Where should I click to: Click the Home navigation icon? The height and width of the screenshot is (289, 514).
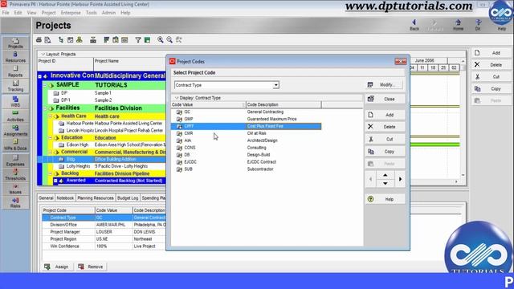(458, 25)
